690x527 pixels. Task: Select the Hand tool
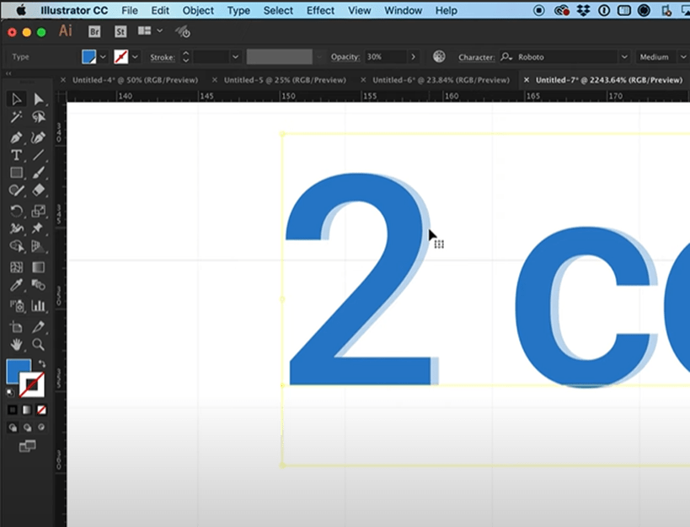tap(16, 344)
